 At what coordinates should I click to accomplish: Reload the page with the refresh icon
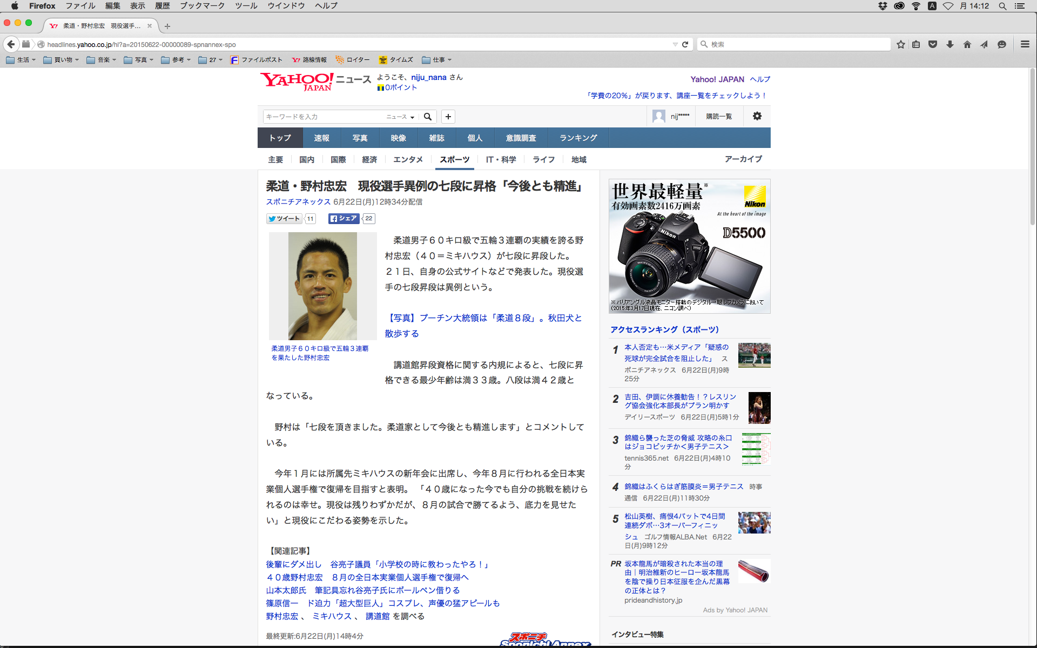[x=685, y=44]
